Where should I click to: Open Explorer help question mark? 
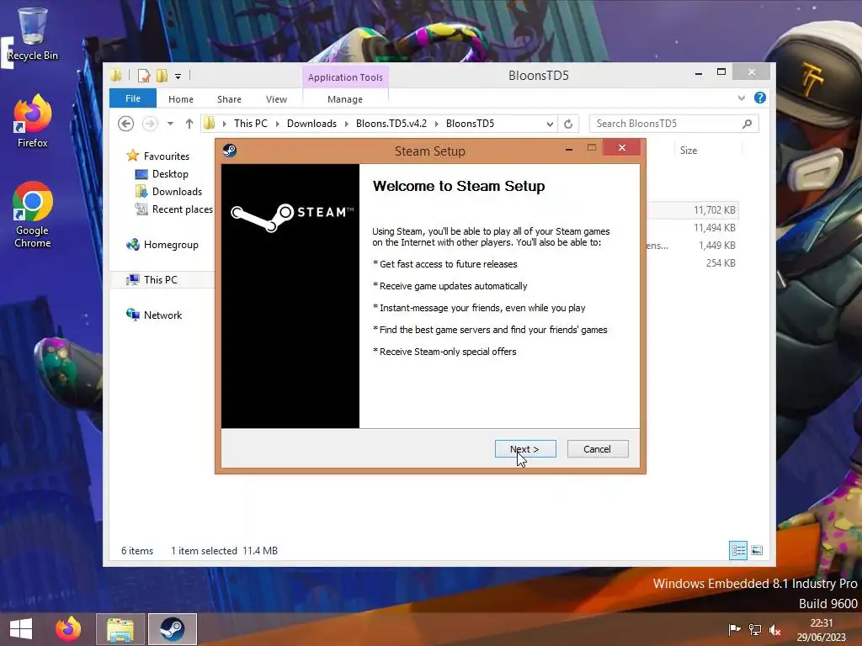(760, 98)
